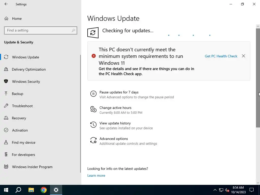The image size is (260, 195).
Task: Click the Backup arrow icon
Action: click(6, 93)
